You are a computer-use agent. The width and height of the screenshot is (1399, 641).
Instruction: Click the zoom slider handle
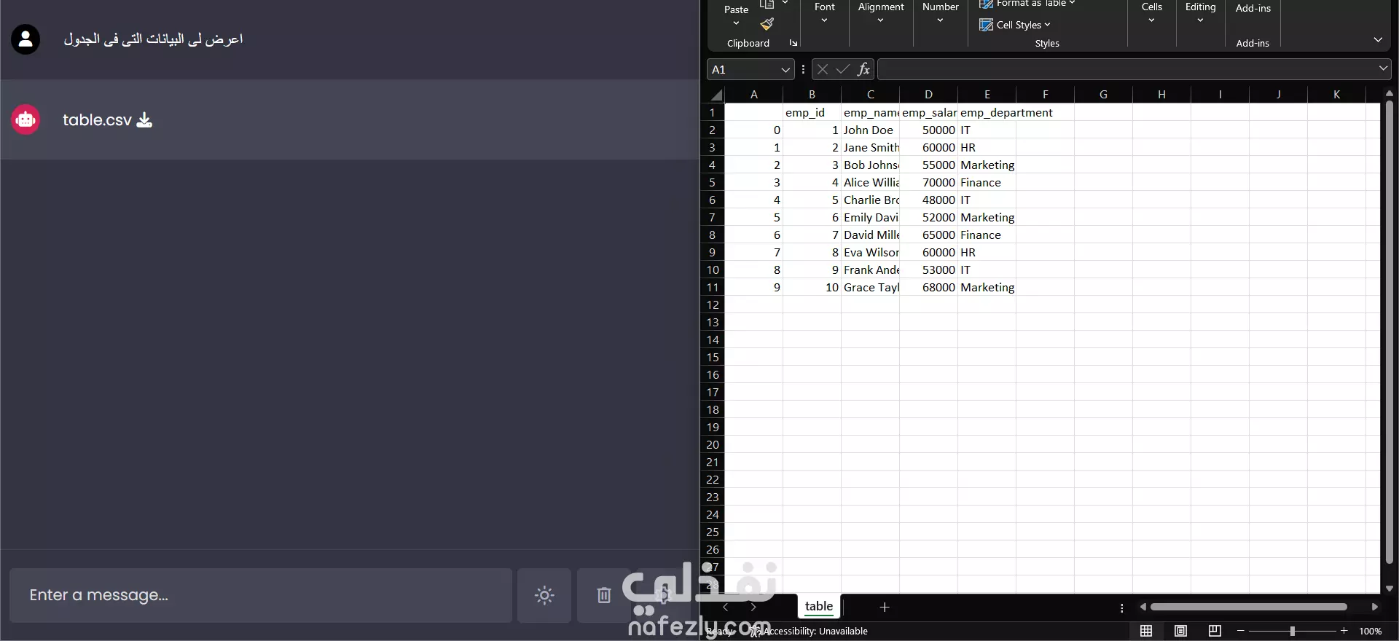point(1292,631)
